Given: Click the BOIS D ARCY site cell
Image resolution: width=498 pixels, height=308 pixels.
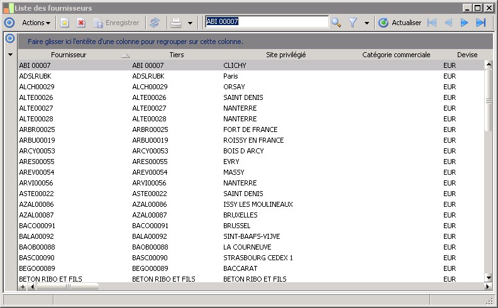Looking at the screenshot, I should coord(243,151).
